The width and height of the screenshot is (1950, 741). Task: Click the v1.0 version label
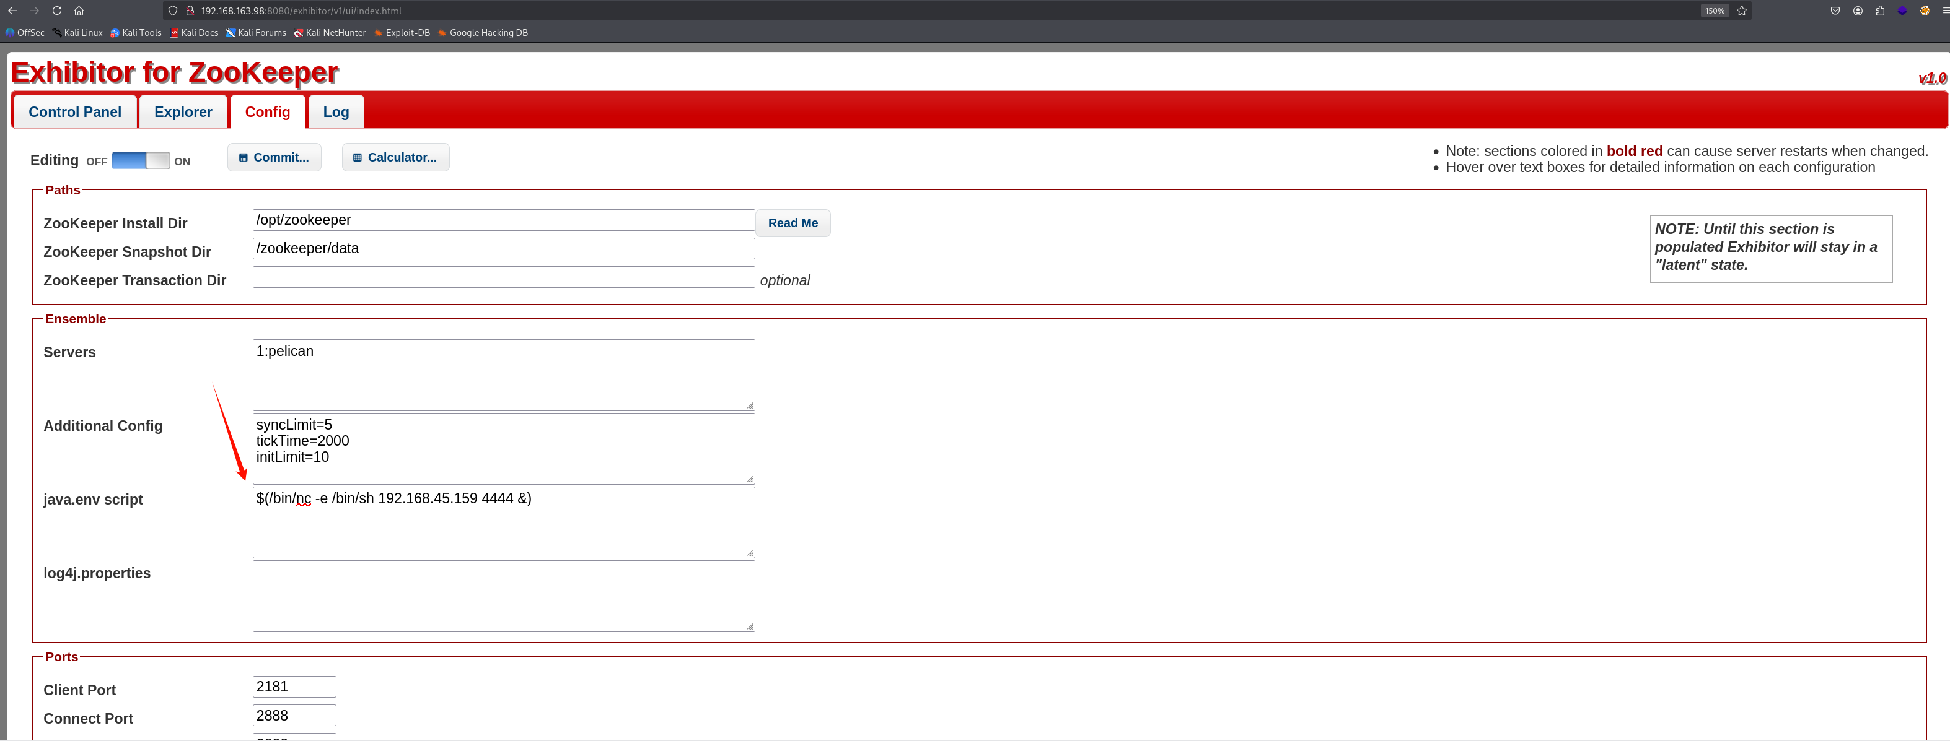click(x=1932, y=78)
